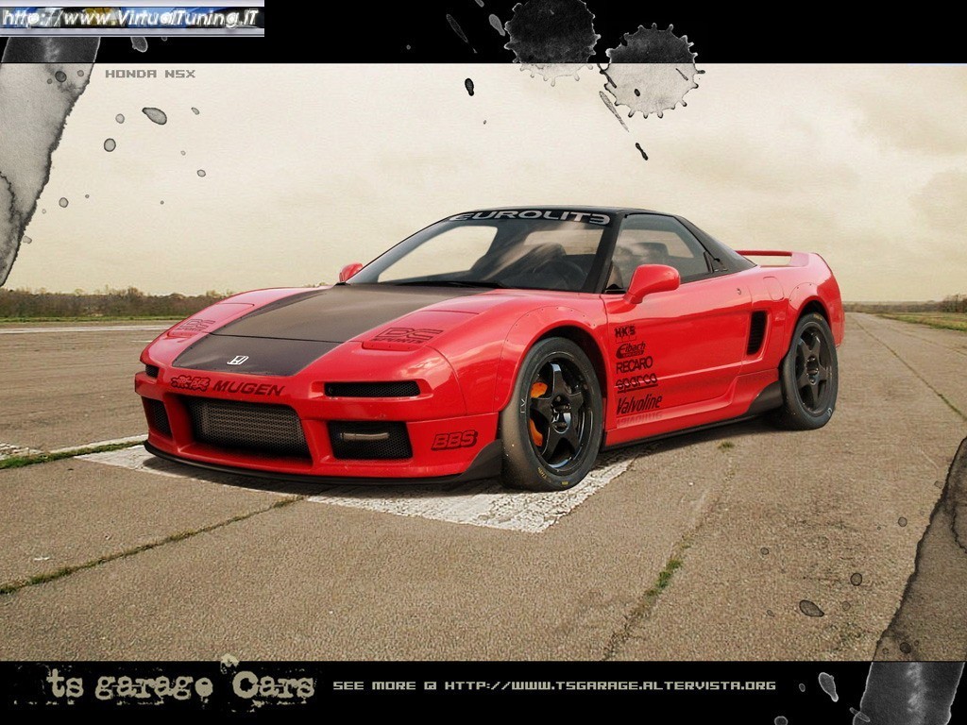Click the RECARO decal on door
967x725 pixels.
click(x=634, y=364)
